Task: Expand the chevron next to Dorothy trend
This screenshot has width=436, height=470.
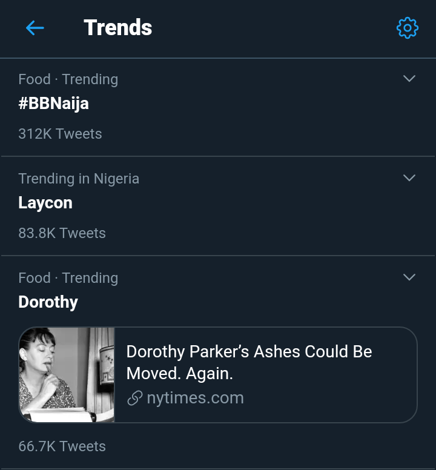Action: 409,277
